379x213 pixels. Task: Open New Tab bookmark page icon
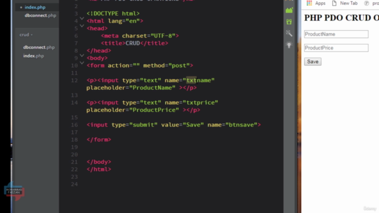pos(334,3)
